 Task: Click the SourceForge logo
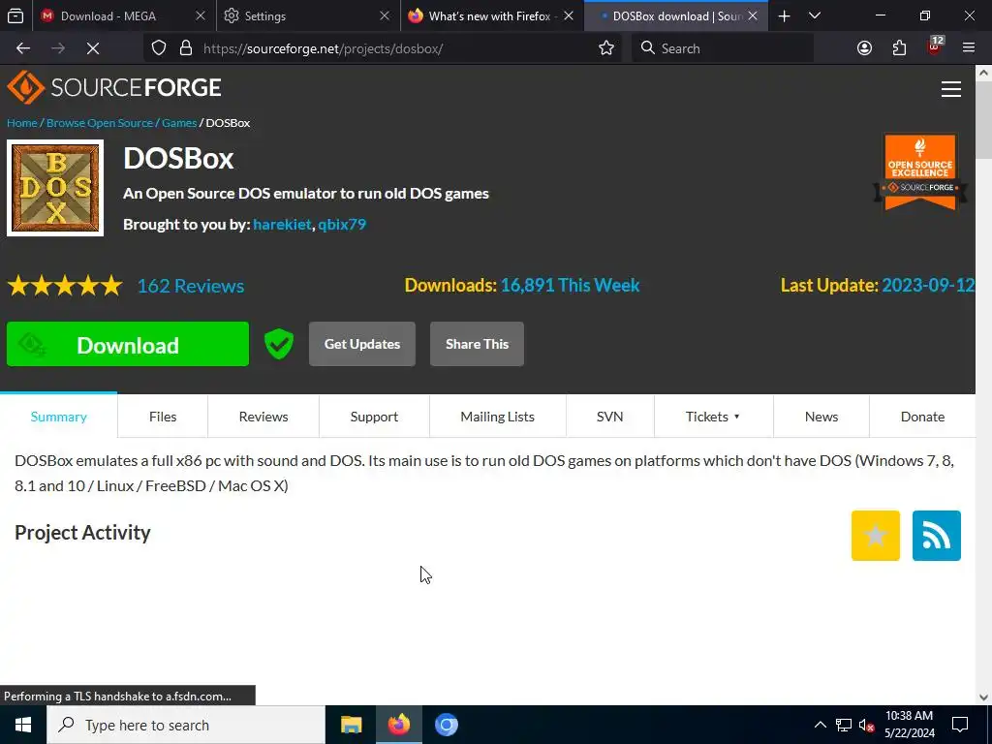(x=114, y=87)
